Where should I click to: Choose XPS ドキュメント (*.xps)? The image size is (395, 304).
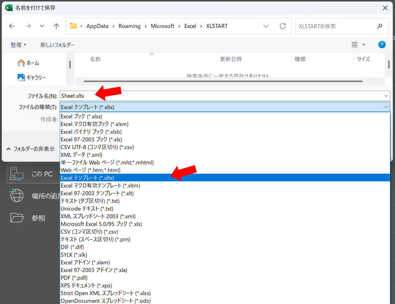(225, 285)
